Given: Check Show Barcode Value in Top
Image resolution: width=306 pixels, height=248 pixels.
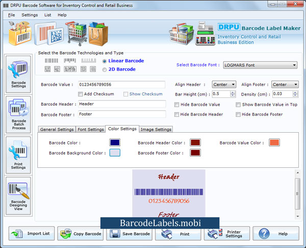Looking at the screenshot, I should 238,105.
